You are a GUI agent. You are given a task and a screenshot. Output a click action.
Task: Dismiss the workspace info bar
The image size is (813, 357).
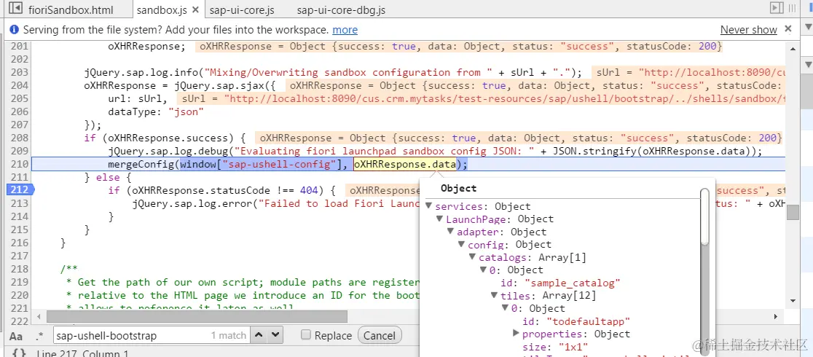click(788, 29)
